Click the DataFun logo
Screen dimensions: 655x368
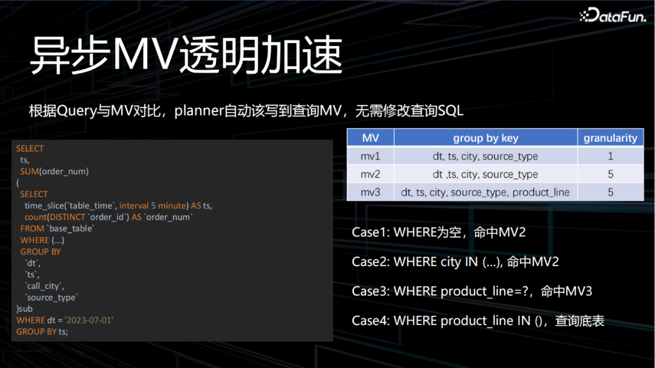[x=613, y=15]
